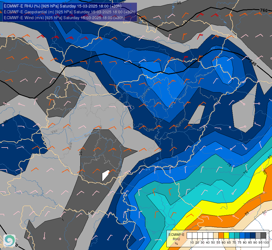The height and width of the screenshot is (250, 272).
Task: Click the 55 humidity contour label on map
Action: click(247, 213)
